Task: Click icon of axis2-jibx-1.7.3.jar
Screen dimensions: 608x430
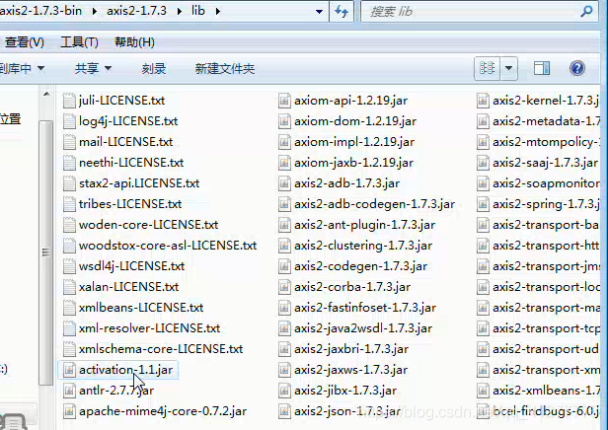Action: [x=284, y=391]
